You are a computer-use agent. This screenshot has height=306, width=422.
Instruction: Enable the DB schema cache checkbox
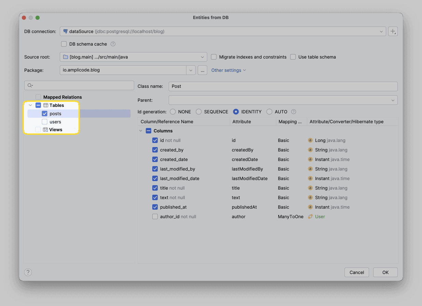[x=64, y=44]
